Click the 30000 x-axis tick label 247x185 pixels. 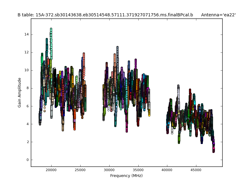pos(109,170)
